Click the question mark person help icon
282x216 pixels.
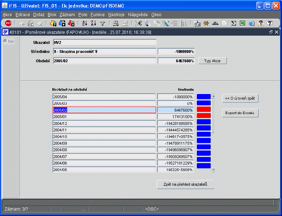[261, 23]
